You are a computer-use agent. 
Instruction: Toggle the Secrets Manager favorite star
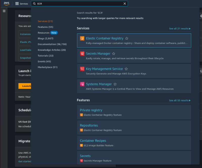pyautogui.click(x=114, y=54)
